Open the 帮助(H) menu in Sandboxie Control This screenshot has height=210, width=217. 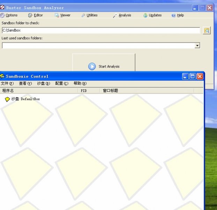click(x=80, y=83)
